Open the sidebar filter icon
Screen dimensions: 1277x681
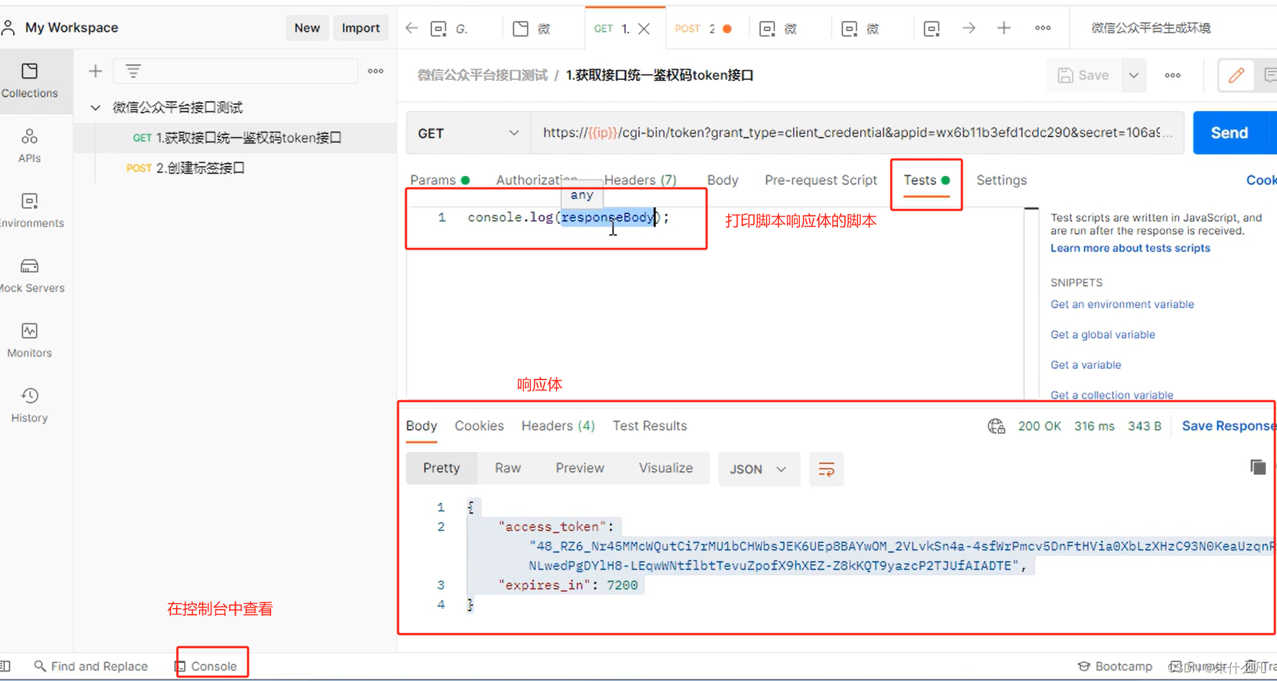click(133, 71)
